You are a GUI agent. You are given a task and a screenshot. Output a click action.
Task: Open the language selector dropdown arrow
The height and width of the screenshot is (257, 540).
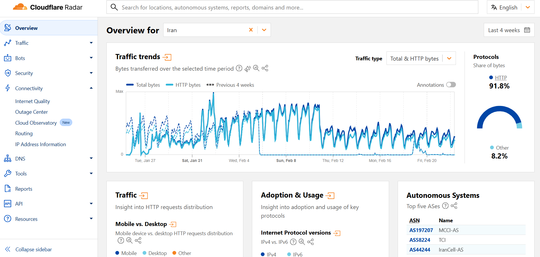(x=528, y=7)
